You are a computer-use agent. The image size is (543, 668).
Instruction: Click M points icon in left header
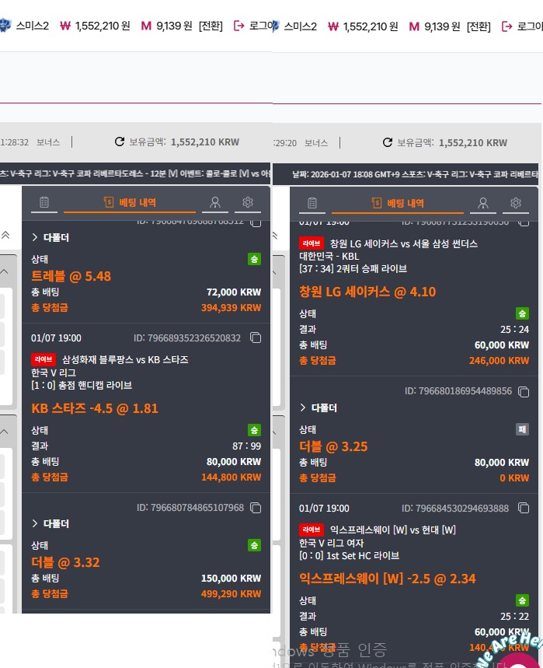[x=146, y=26]
